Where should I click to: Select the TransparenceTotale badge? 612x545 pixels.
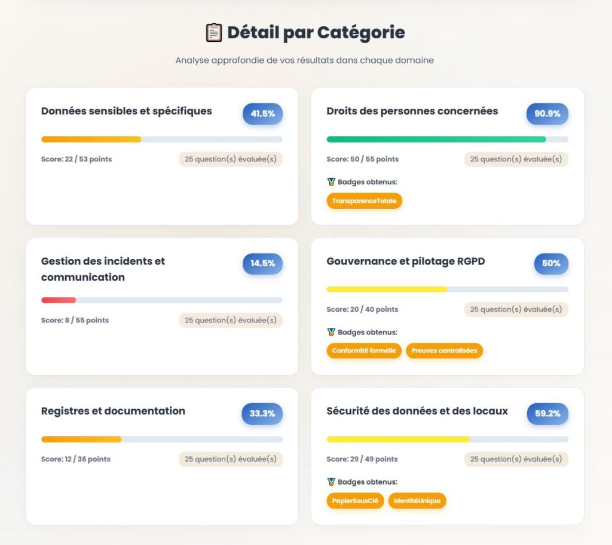[x=364, y=201]
